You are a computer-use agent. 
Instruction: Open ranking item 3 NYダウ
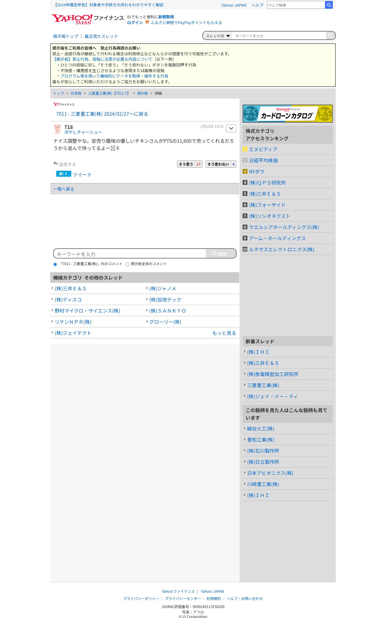click(256, 172)
